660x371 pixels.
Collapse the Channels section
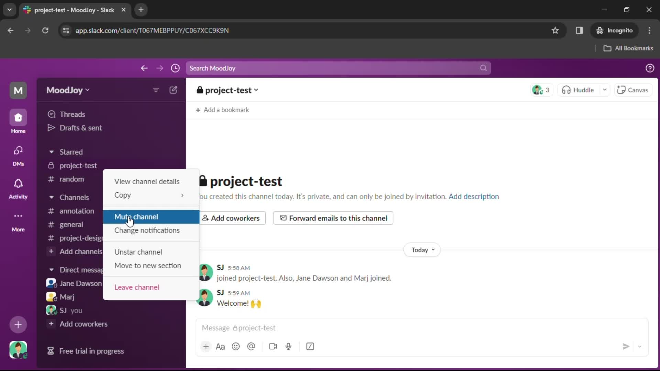pyautogui.click(x=51, y=197)
